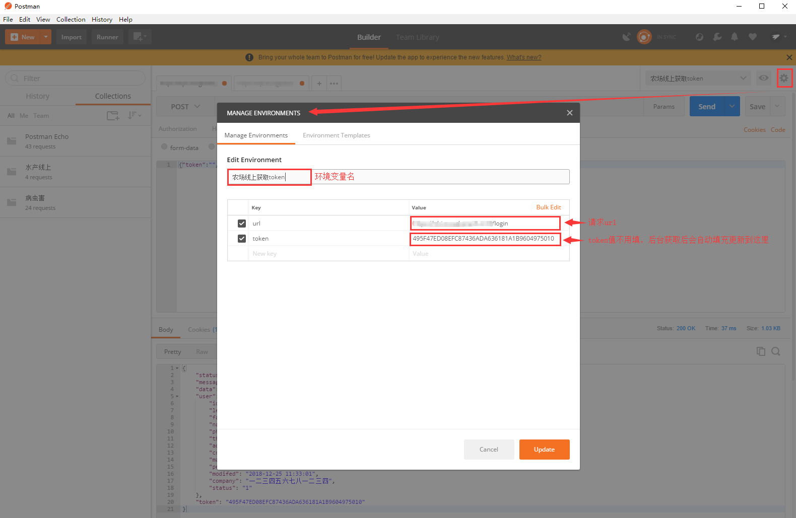The image size is (796, 518).
Task: Open the Cookies link
Action: (x=755, y=130)
